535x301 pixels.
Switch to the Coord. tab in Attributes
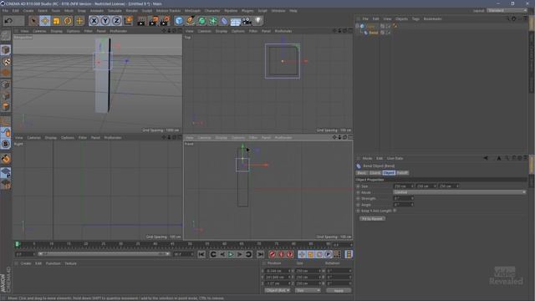pyautogui.click(x=375, y=173)
